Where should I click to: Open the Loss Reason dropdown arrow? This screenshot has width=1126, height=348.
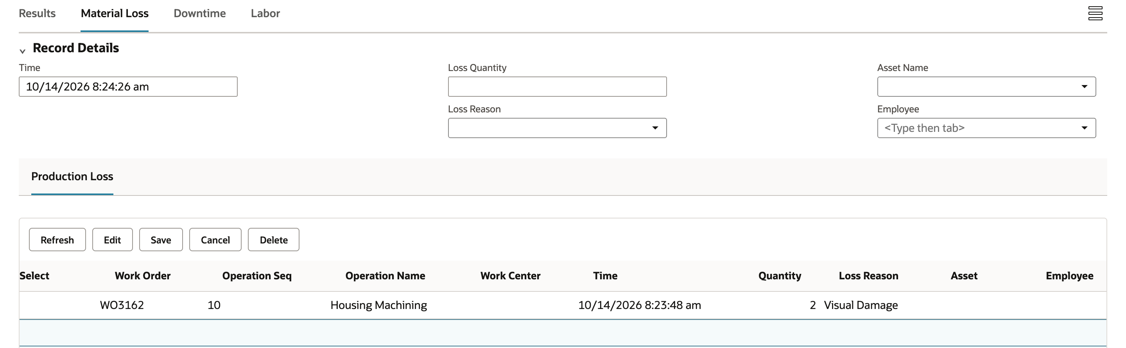coord(655,128)
